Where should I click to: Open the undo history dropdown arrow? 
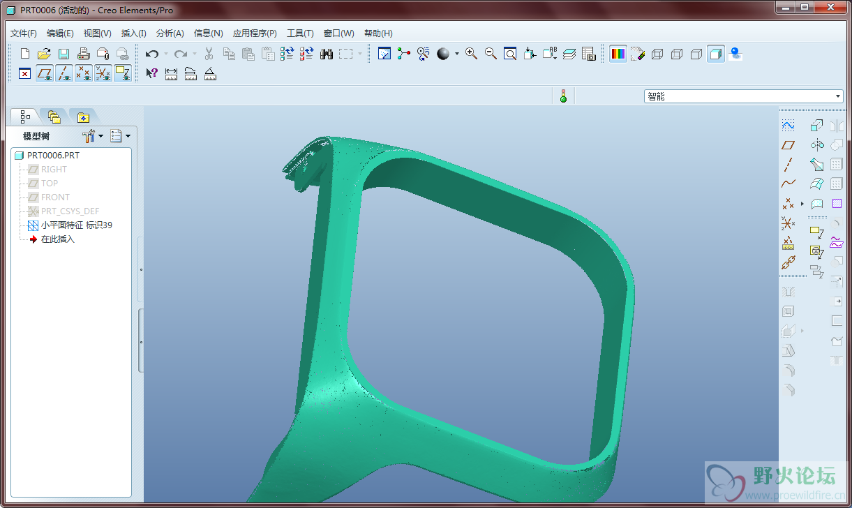[166, 54]
